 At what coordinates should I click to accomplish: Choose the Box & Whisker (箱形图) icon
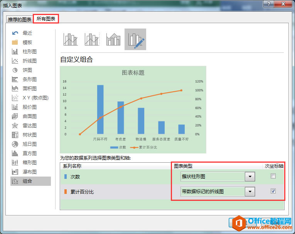tap(15, 163)
